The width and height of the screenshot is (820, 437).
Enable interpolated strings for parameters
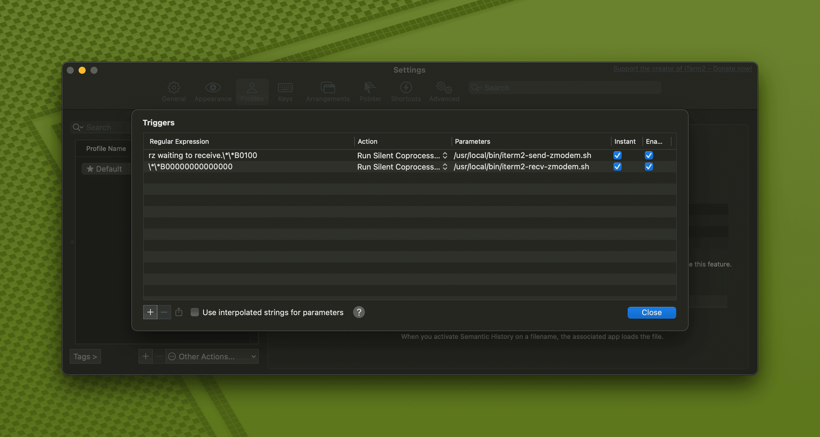coord(194,312)
